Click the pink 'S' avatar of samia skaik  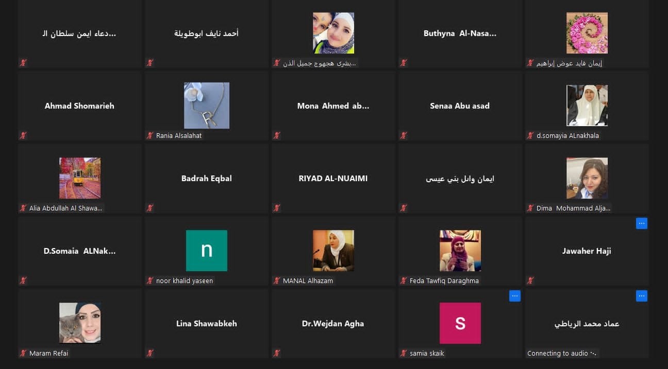(460, 323)
